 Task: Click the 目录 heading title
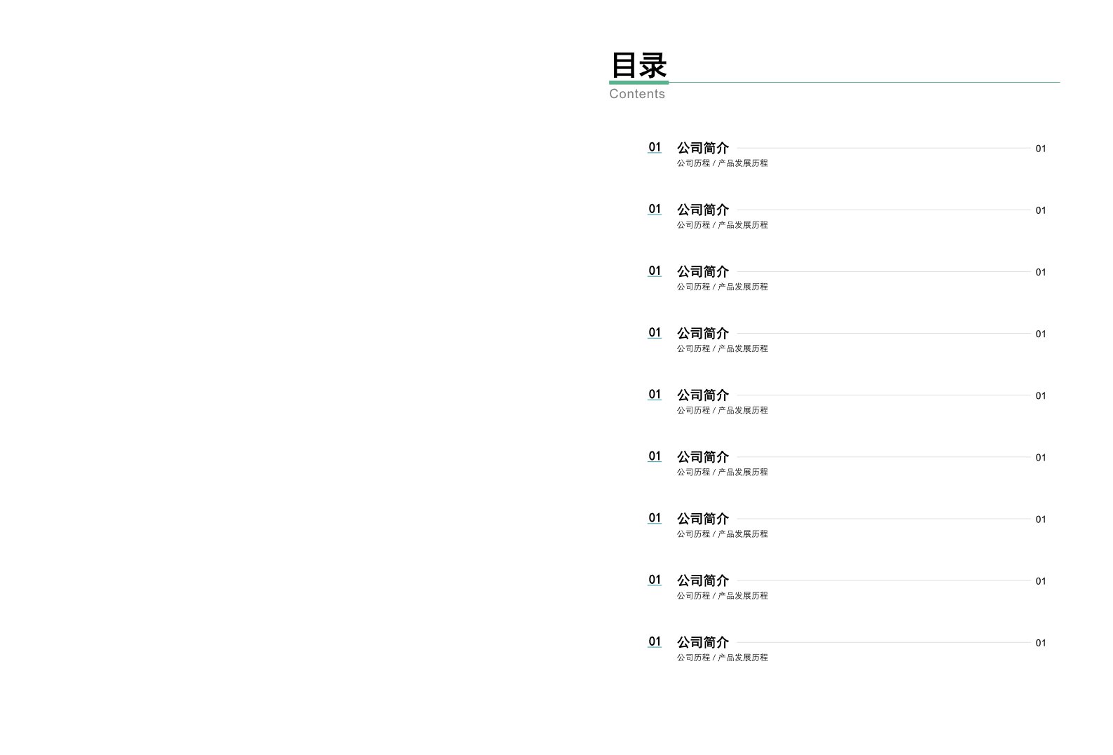(x=639, y=65)
